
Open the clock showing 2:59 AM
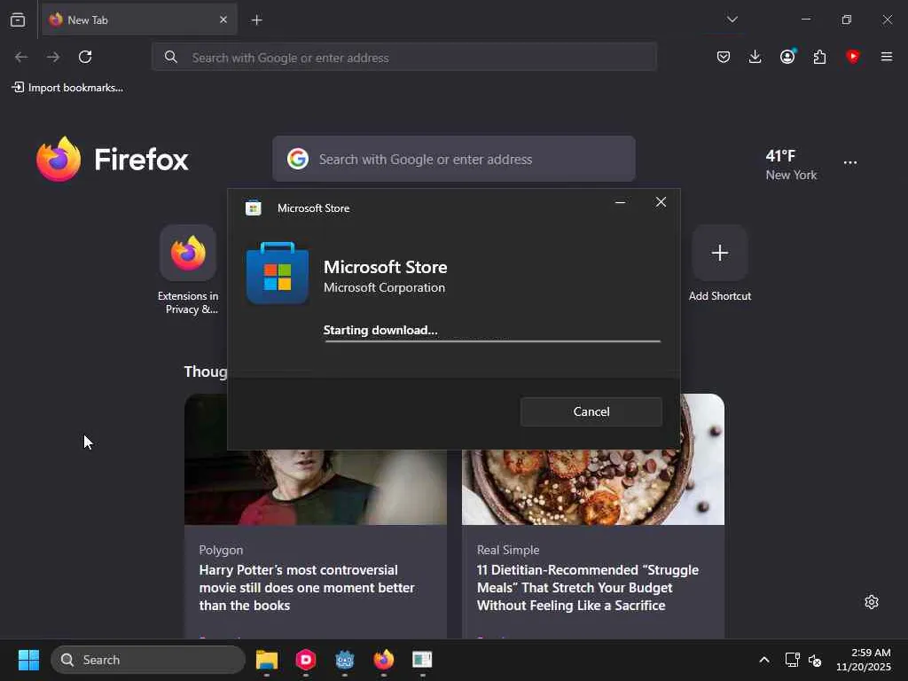864,660
